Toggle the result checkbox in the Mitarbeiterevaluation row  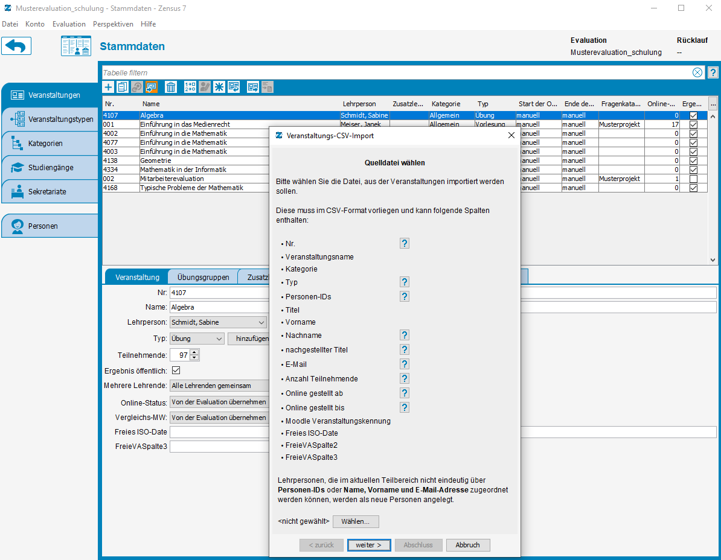tap(693, 179)
